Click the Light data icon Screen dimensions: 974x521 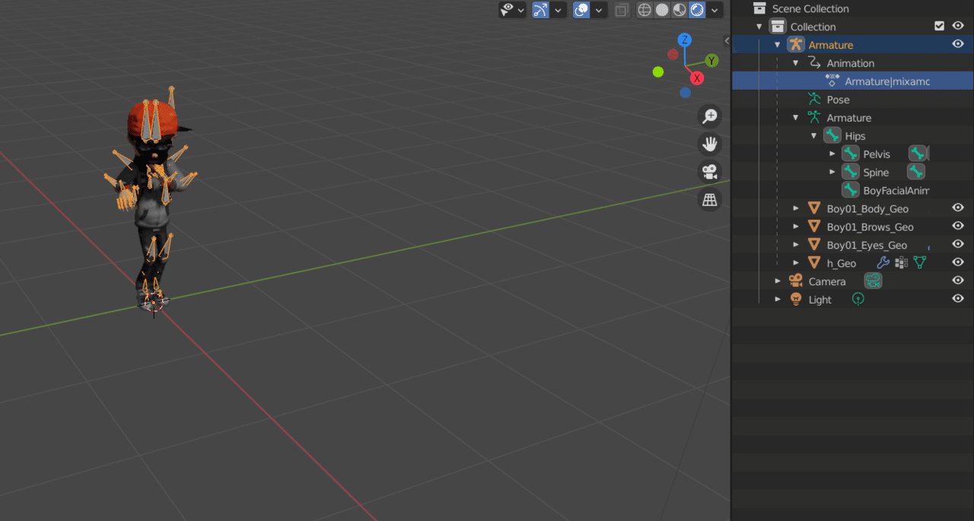(858, 299)
